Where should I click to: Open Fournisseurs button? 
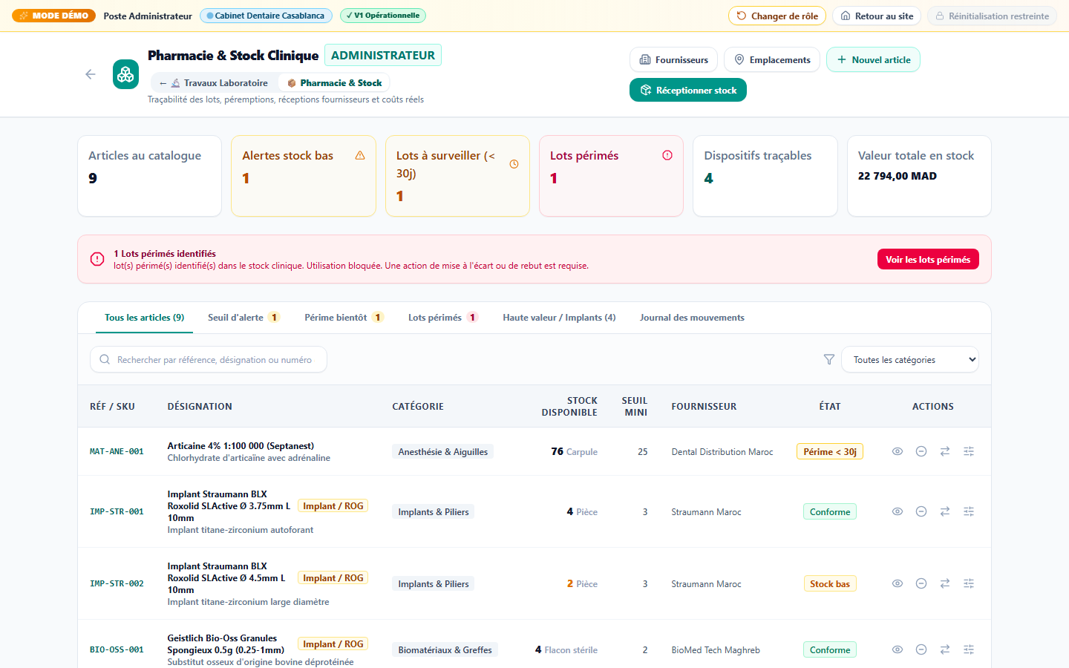point(674,59)
